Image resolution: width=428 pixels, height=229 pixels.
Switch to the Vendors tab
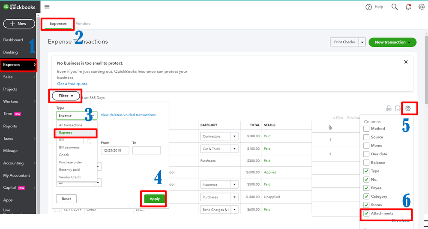pos(83,24)
